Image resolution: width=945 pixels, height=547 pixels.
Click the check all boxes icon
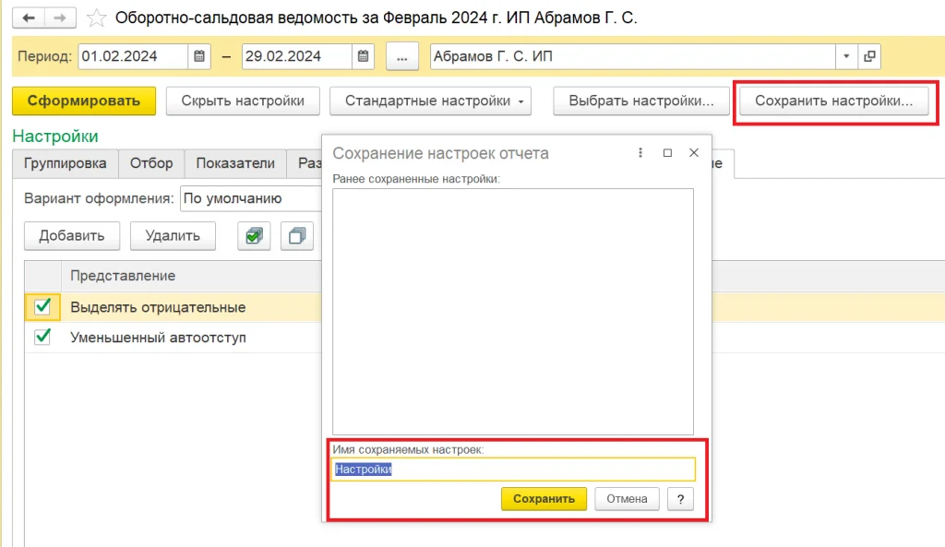point(254,236)
